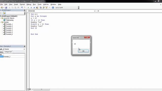Open the Run menu

click(34, 5)
